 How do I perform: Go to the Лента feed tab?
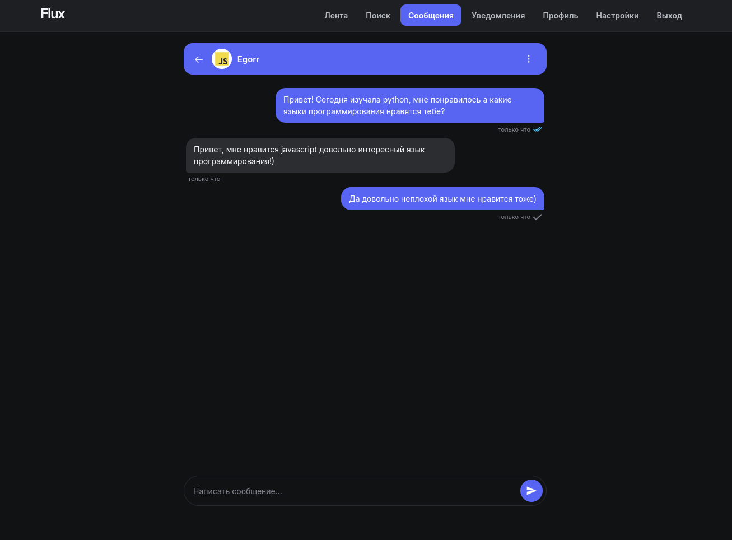pyautogui.click(x=336, y=16)
